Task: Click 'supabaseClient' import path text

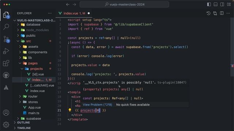Action: (139, 24)
